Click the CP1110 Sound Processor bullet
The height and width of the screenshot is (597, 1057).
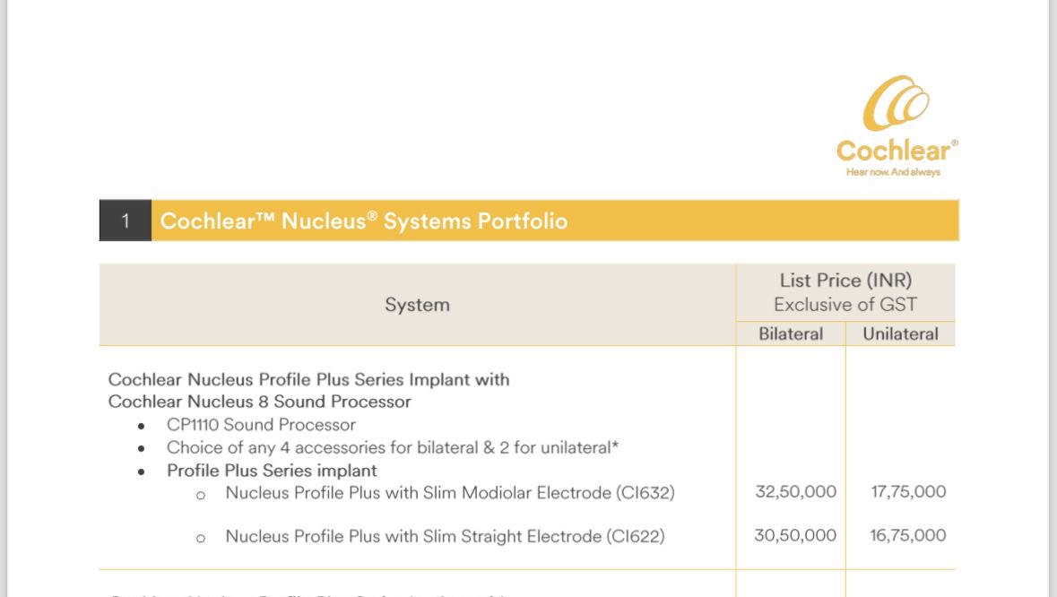[261, 425]
